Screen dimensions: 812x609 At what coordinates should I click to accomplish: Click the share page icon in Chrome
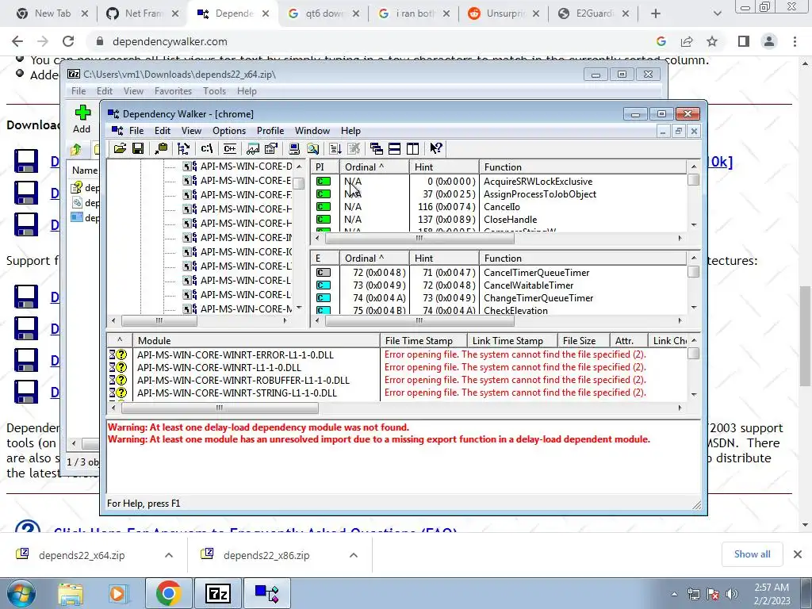[687, 41]
